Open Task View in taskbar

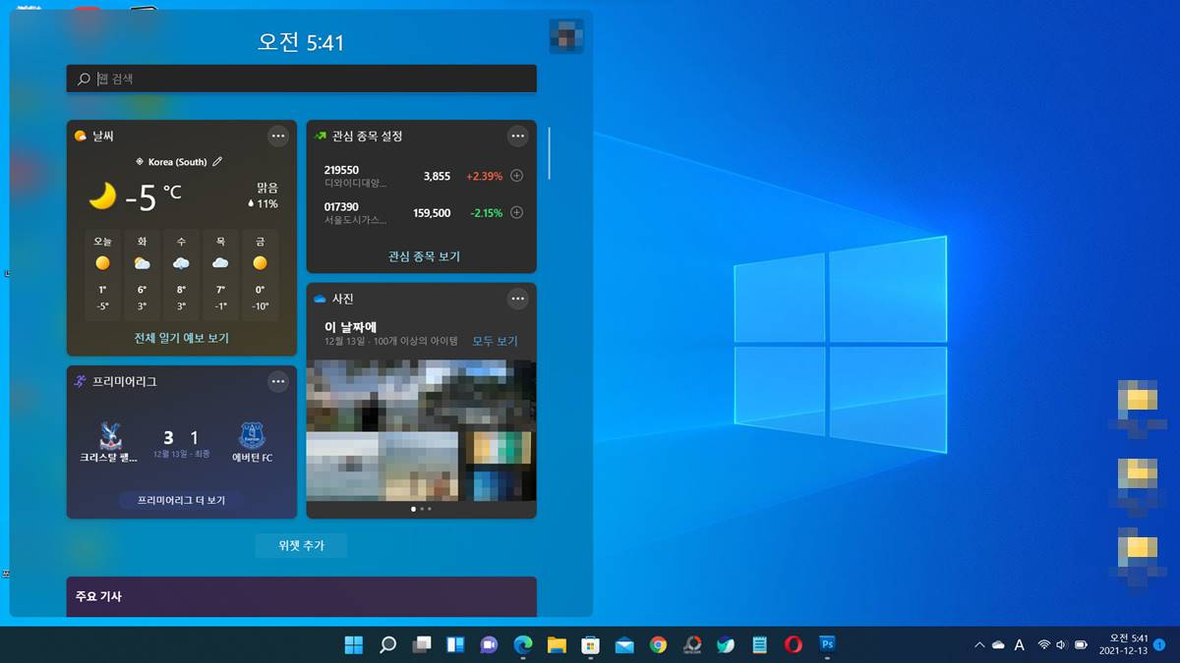click(x=422, y=644)
